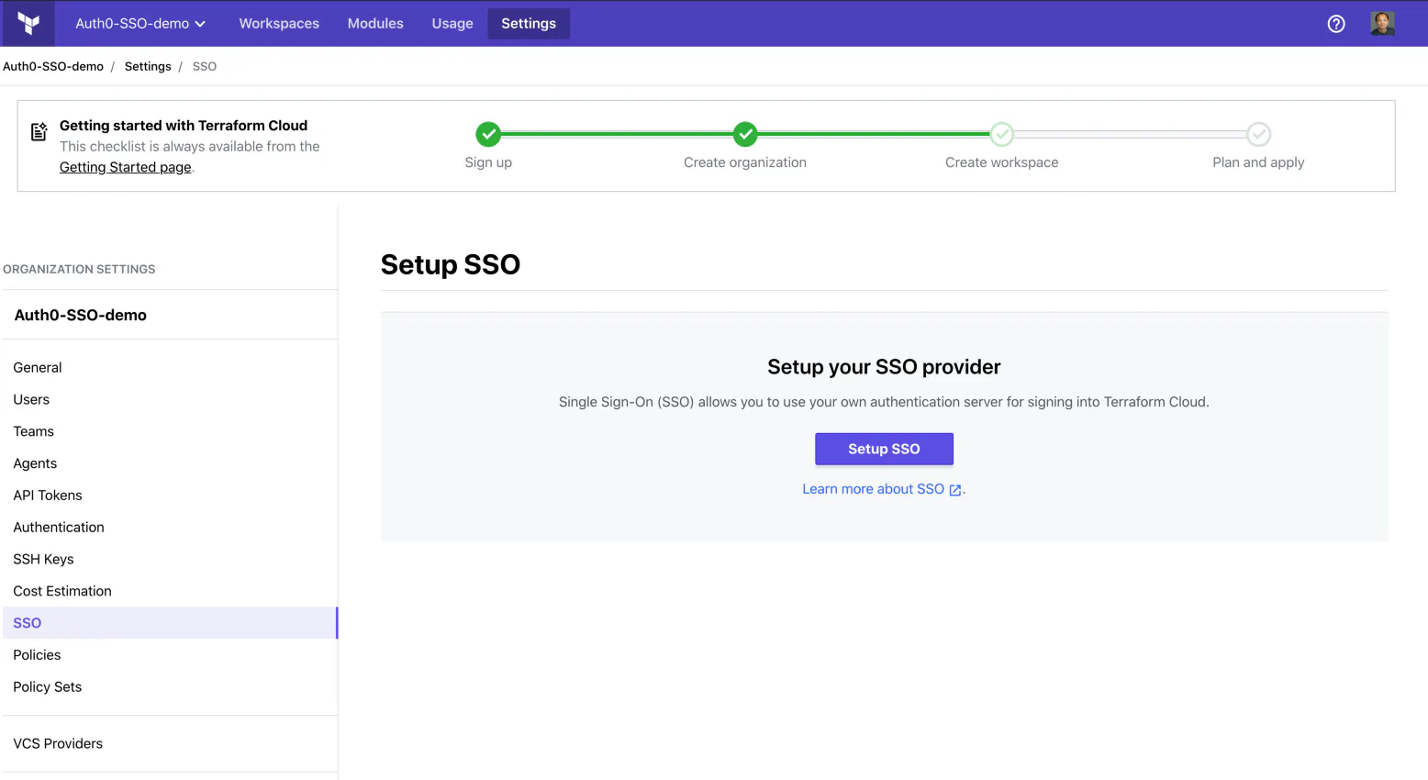Click Settings in the breadcrumb
The width and height of the screenshot is (1428, 780).
pyautogui.click(x=148, y=66)
